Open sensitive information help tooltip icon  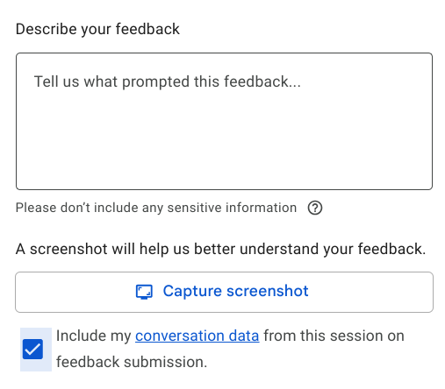pyautogui.click(x=315, y=208)
